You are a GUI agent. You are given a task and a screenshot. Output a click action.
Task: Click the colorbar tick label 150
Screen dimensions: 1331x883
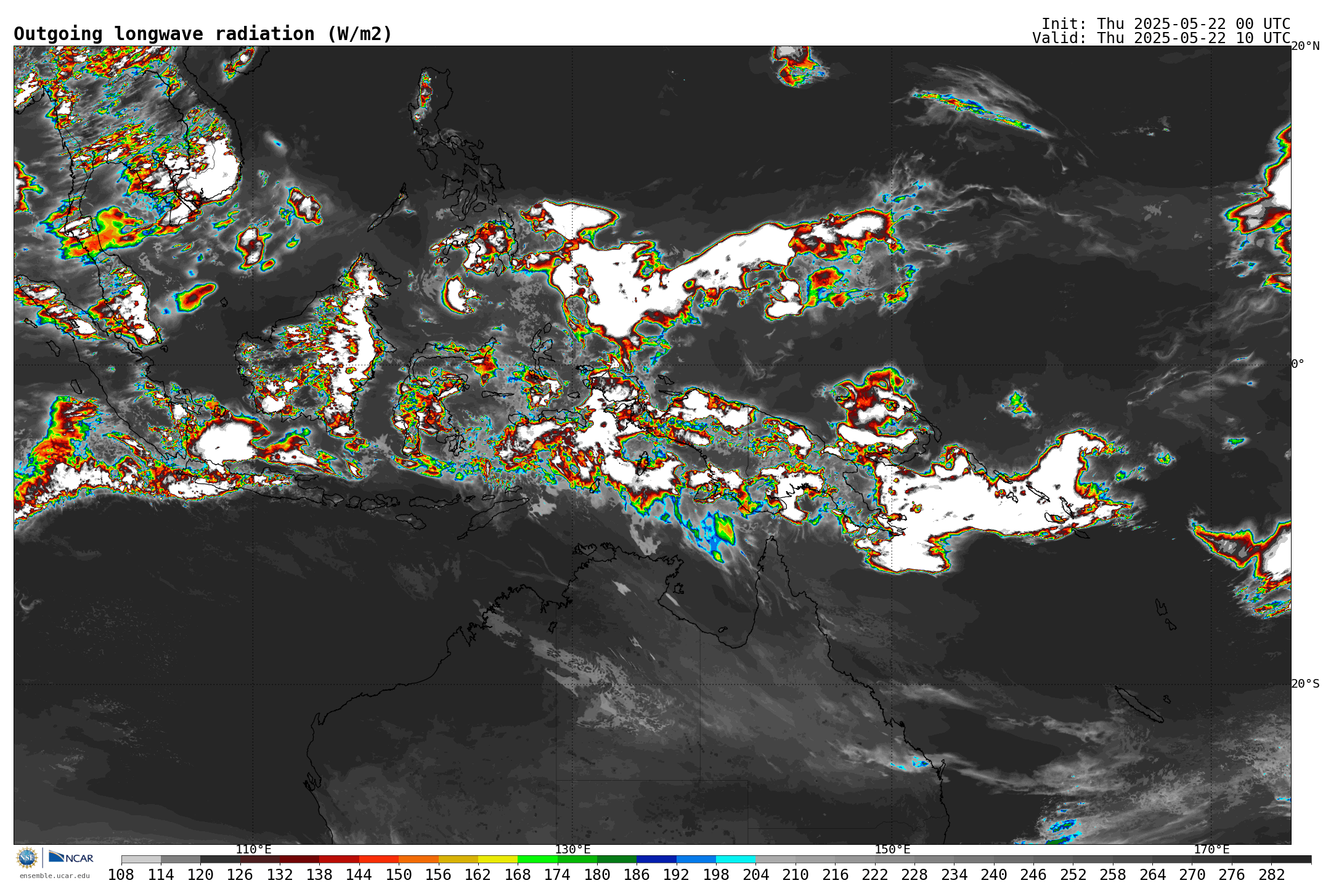coord(399,875)
